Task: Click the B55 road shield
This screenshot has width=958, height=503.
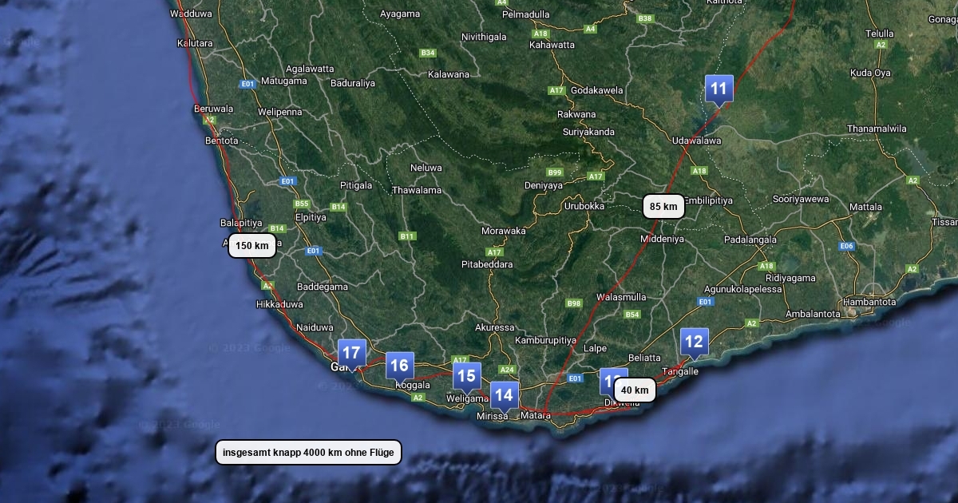Action: coord(302,204)
